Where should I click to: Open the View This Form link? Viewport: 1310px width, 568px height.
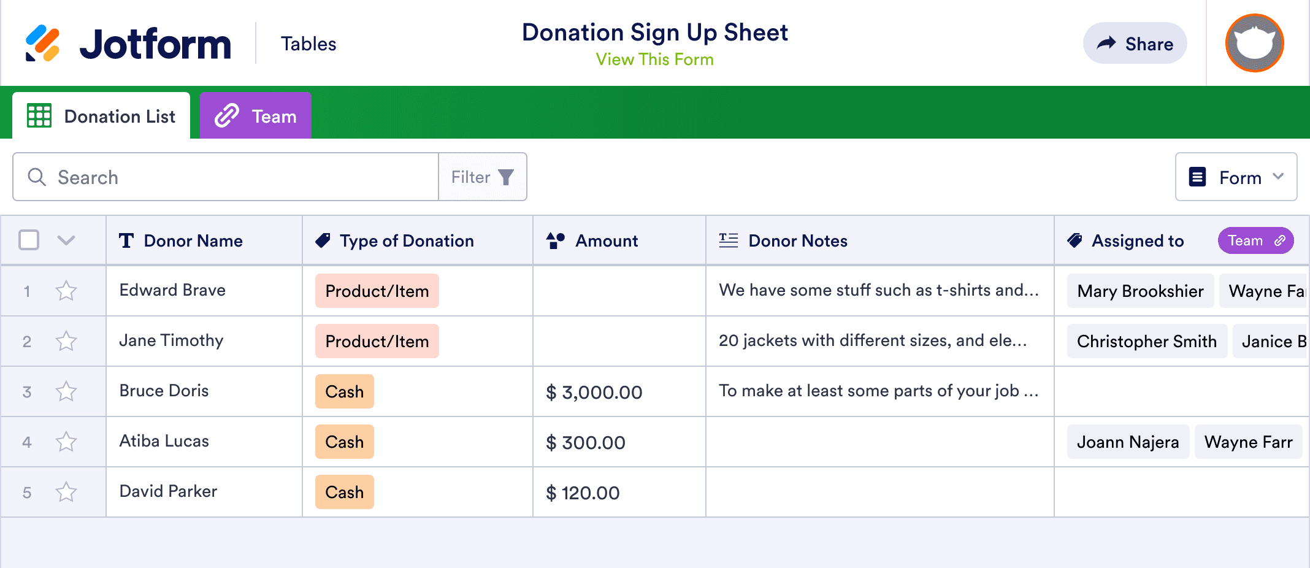tap(654, 59)
